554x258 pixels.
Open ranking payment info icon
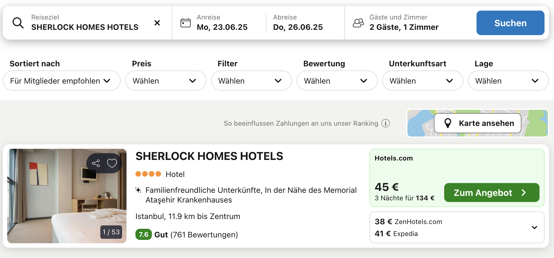386,123
